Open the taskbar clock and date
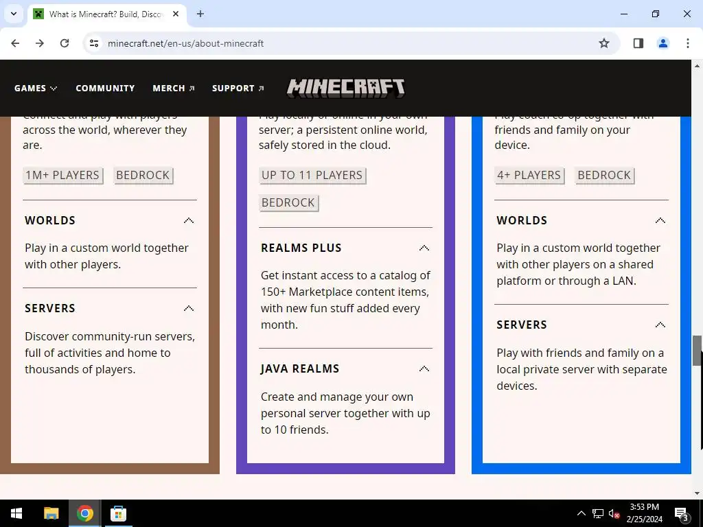This screenshot has height=527, width=703. click(644, 513)
